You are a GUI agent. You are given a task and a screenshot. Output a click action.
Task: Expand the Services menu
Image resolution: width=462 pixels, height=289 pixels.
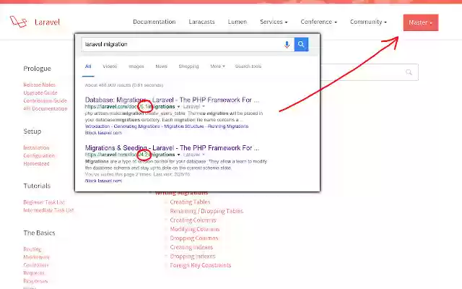[274, 22]
